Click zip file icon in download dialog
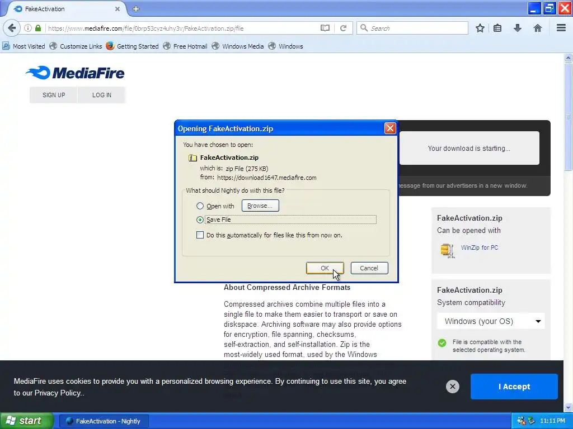The width and height of the screenshot is (573, 429). [192, 158]
